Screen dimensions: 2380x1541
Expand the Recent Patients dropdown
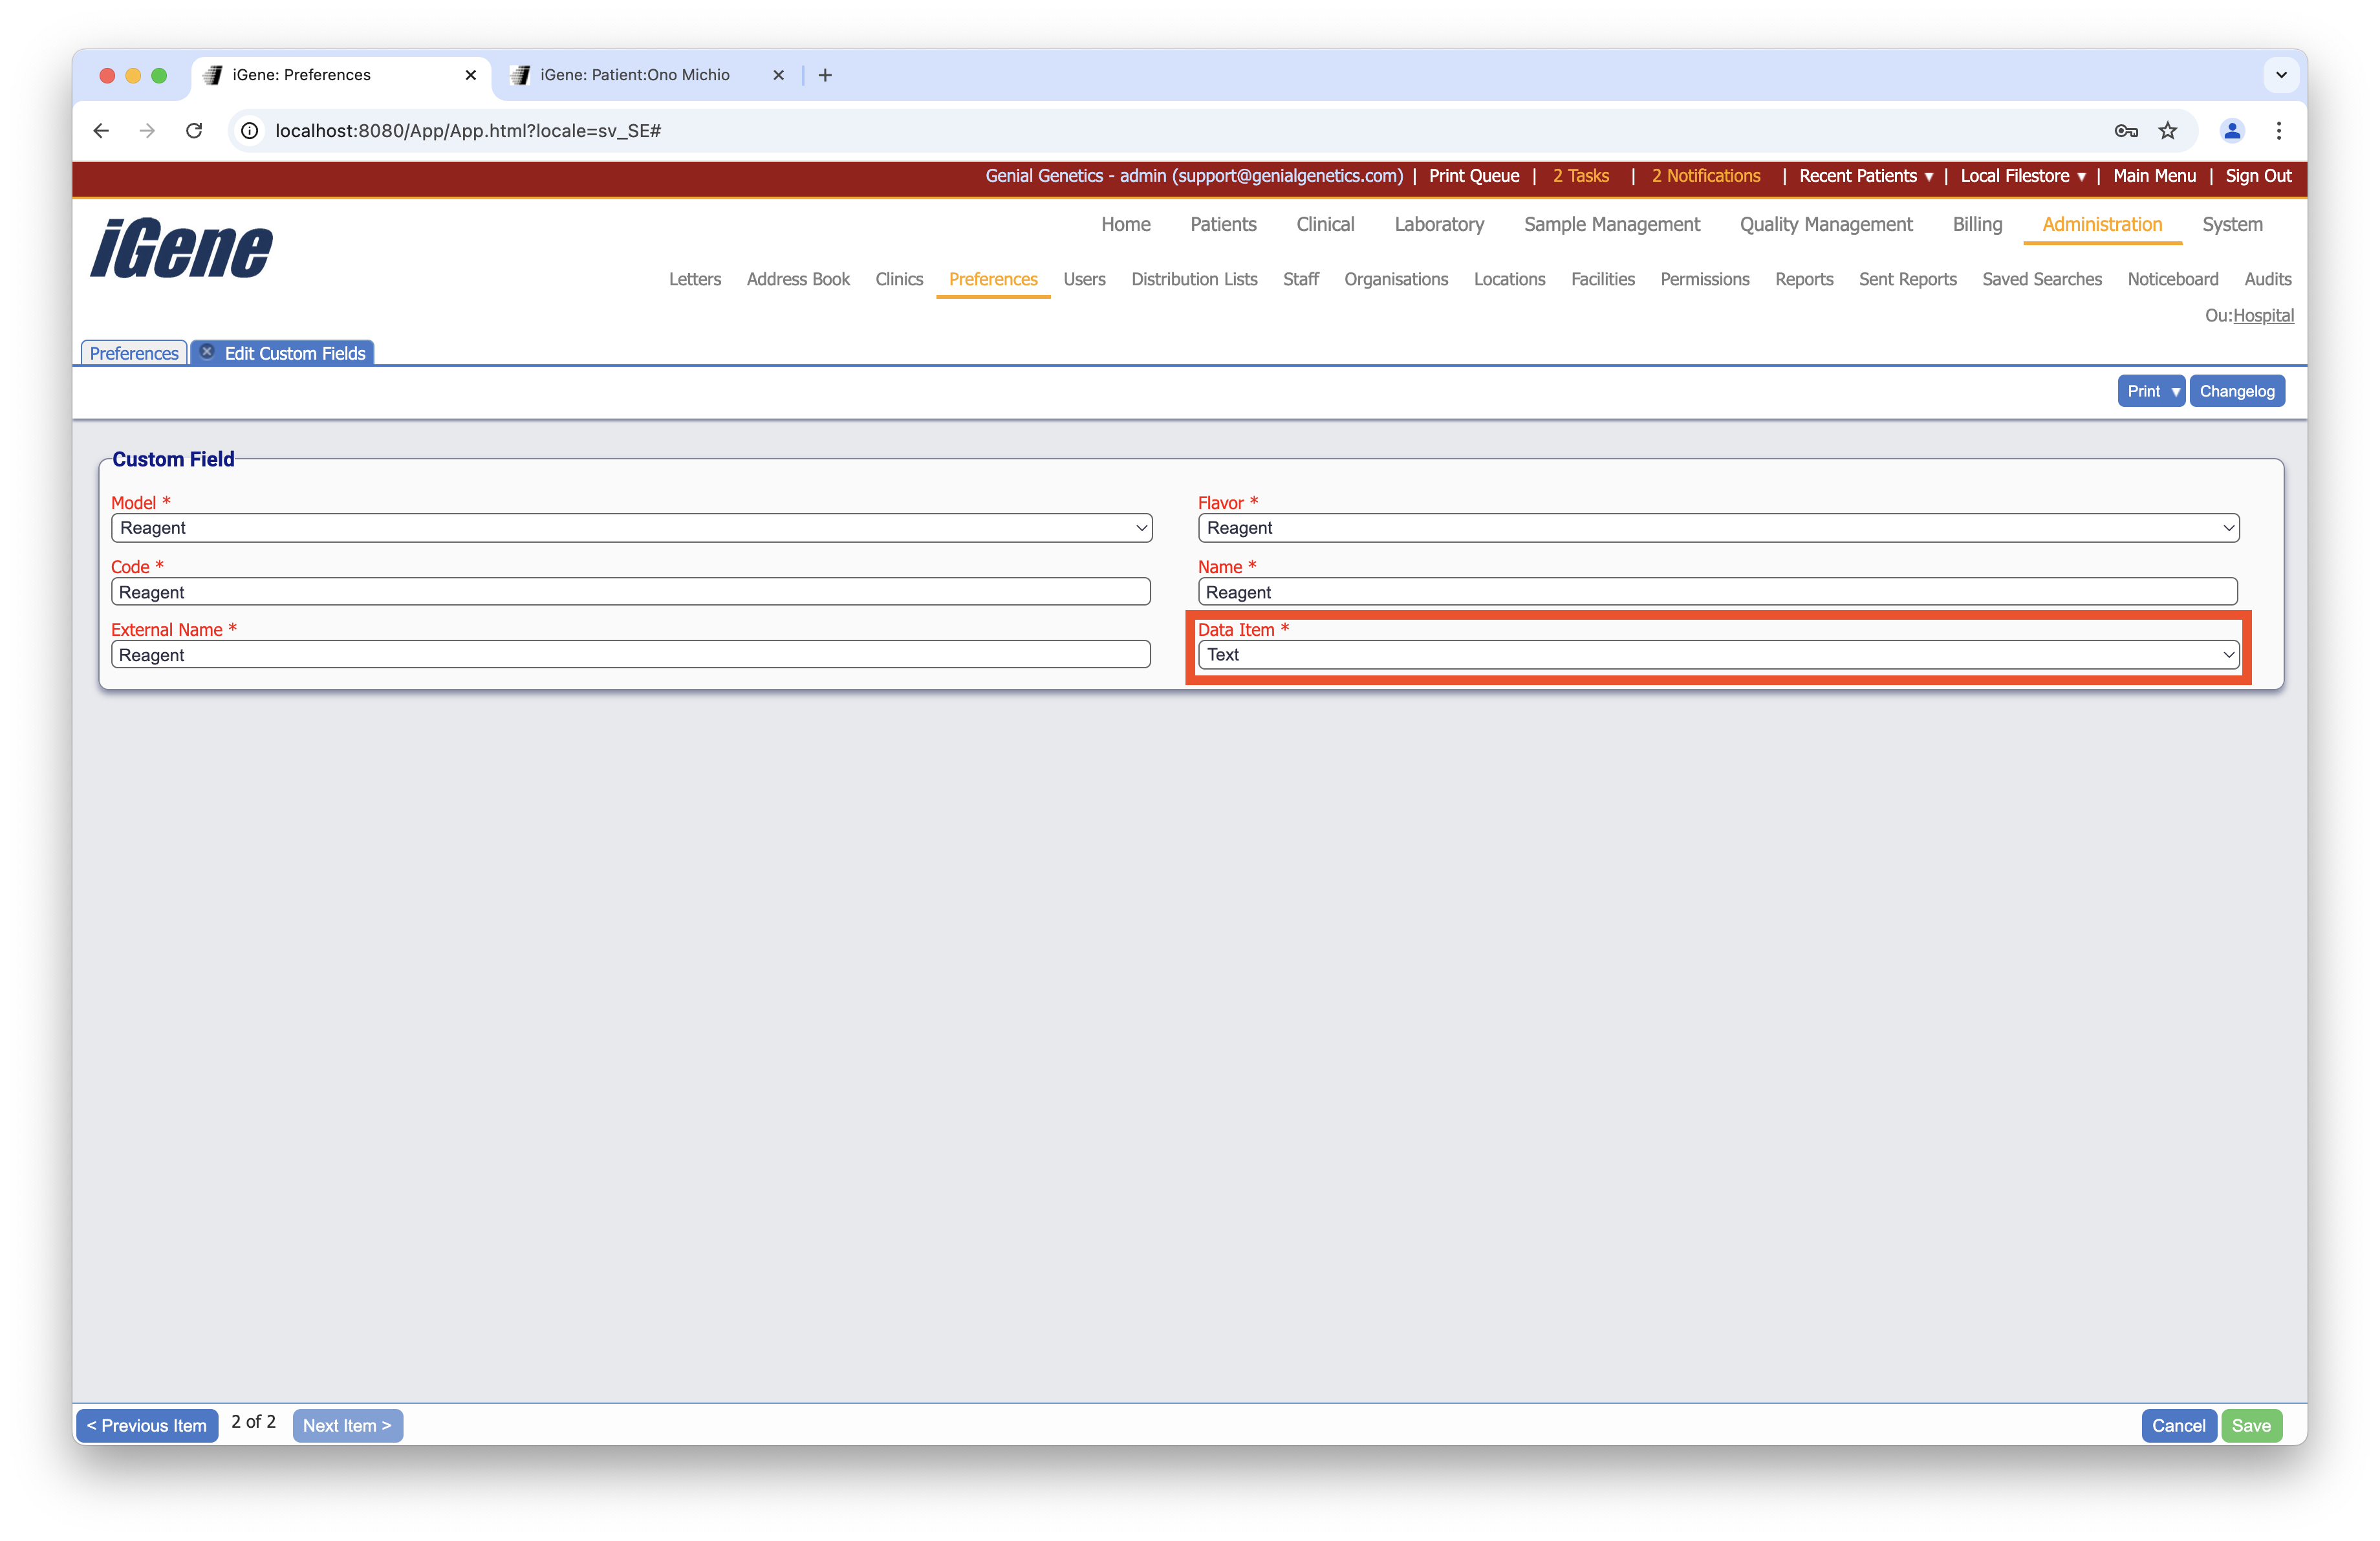coord(1865,176)
